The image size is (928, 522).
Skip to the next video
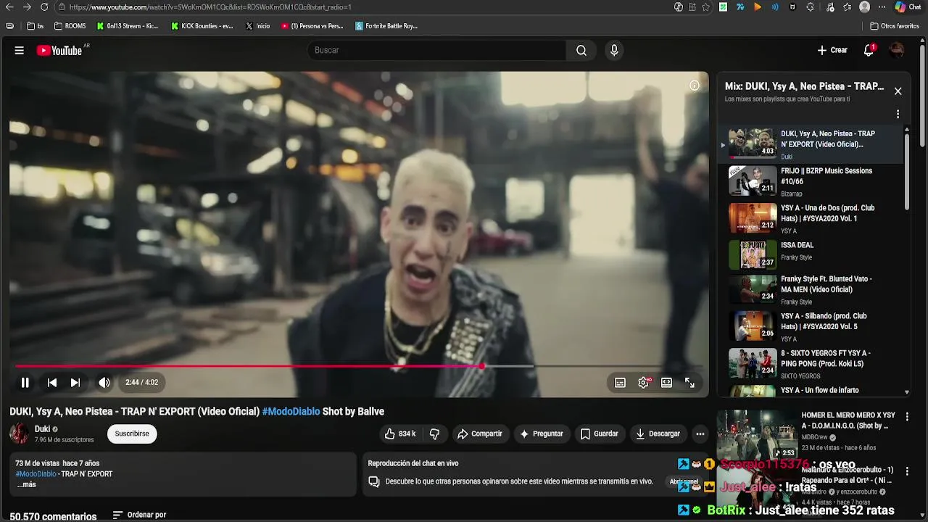point(75,383)
